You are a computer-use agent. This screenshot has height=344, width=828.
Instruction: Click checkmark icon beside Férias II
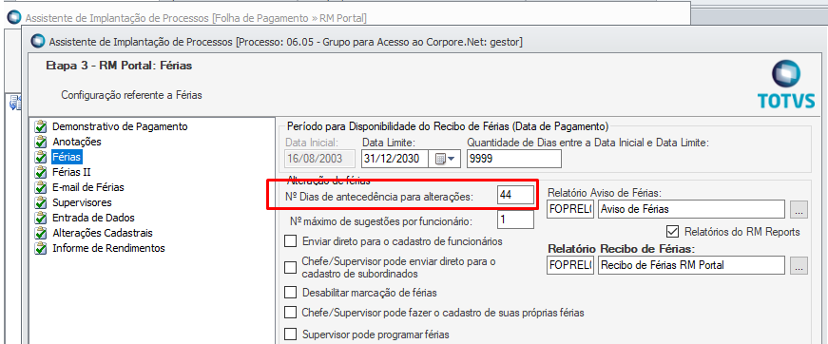click(x=40, y=173)
